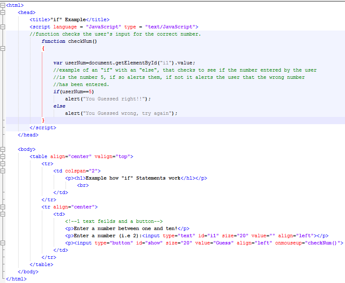This screenshot has width=345, height=283.
Task: Click the red closing brace of checkNum
Action: tap(43, 120)
